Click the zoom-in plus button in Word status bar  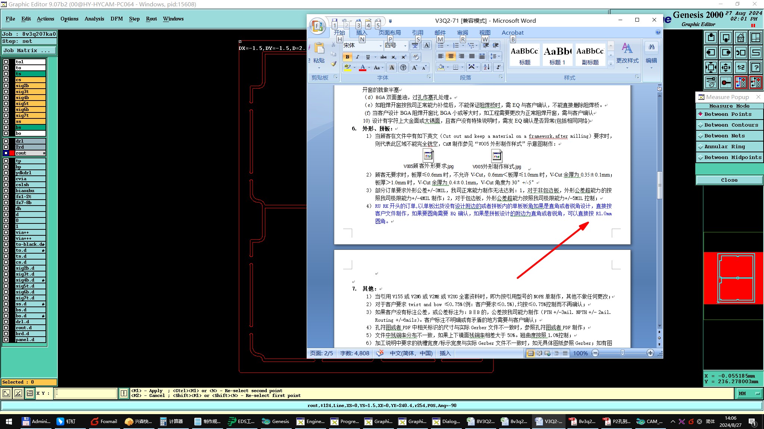(650, 353)
